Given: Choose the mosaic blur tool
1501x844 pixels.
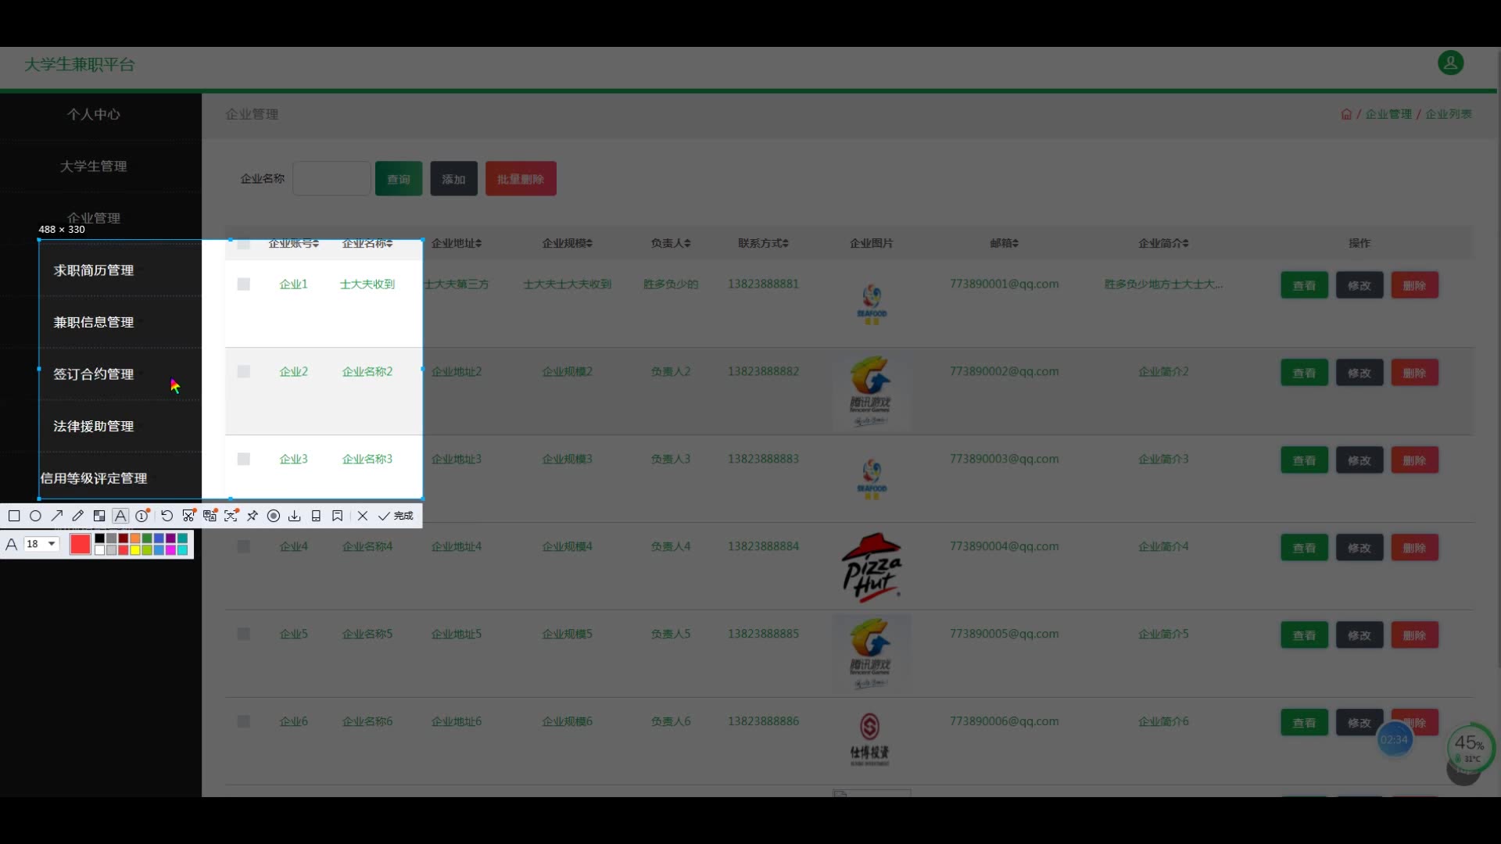Looking at the screenshot, I should coord(99,516).
